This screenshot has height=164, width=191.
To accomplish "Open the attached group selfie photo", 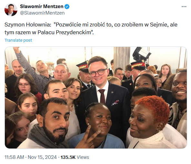I will click(x=96, y=97).
